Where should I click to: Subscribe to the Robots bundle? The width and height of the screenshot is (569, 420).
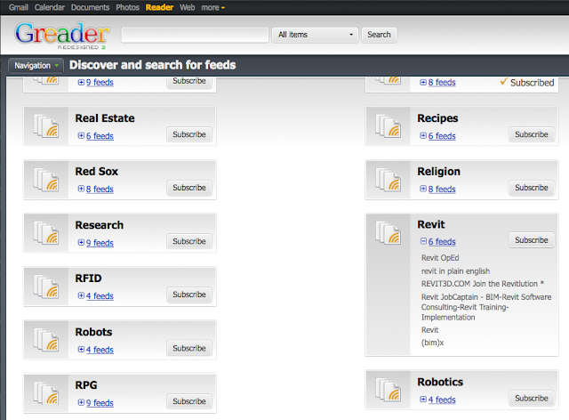(x=189, y=348)
